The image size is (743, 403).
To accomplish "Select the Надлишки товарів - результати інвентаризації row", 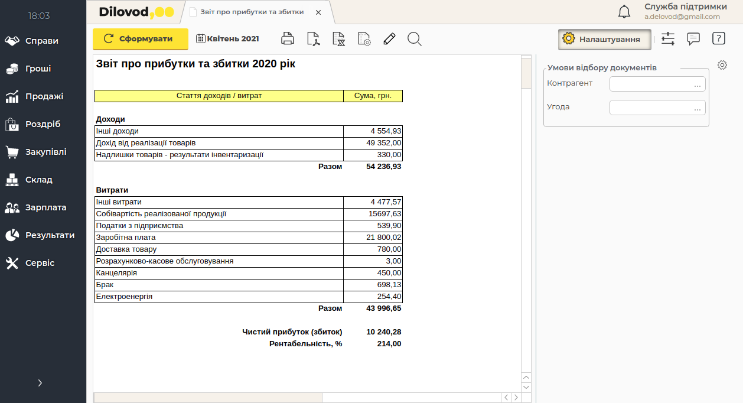I will pos(249,155).
